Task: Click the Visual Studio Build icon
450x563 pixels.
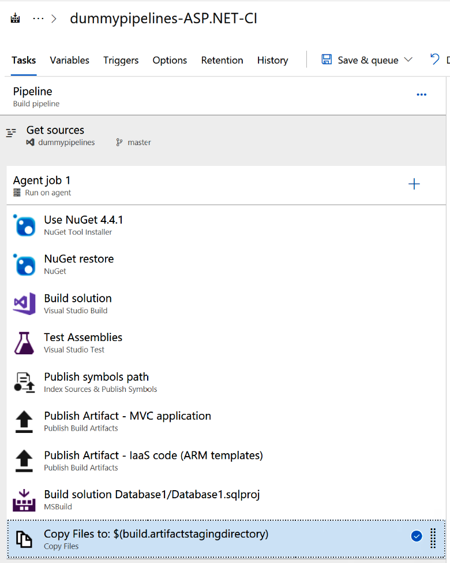Action: point(24,304)
